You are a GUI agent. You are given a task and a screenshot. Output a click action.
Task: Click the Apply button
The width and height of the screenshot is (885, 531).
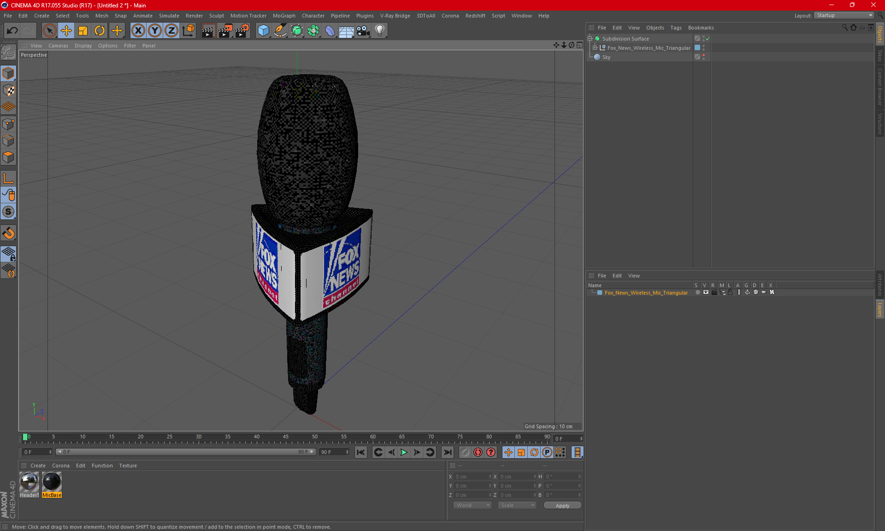[x=562, y=506]
